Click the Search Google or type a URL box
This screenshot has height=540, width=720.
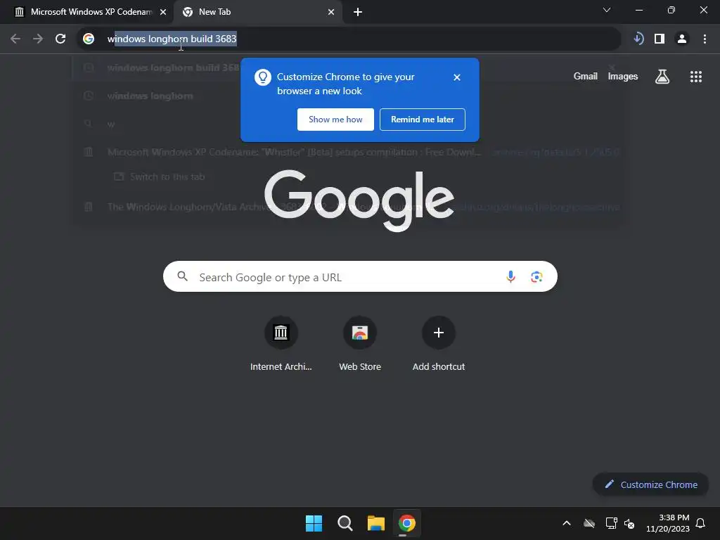[360, 276]
